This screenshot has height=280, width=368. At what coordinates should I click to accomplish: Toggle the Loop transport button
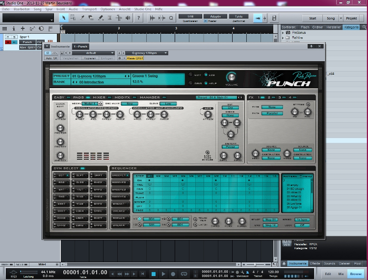point(184,274)
